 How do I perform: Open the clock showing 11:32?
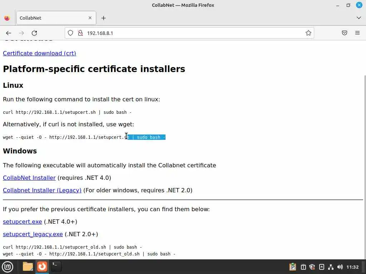352,267
